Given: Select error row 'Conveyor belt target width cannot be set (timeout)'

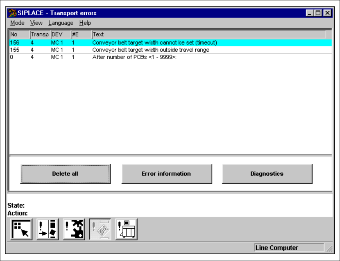Looking at the screenshot, I should 170,43.
